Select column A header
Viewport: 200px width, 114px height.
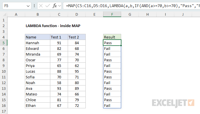(x=16, y=14)
